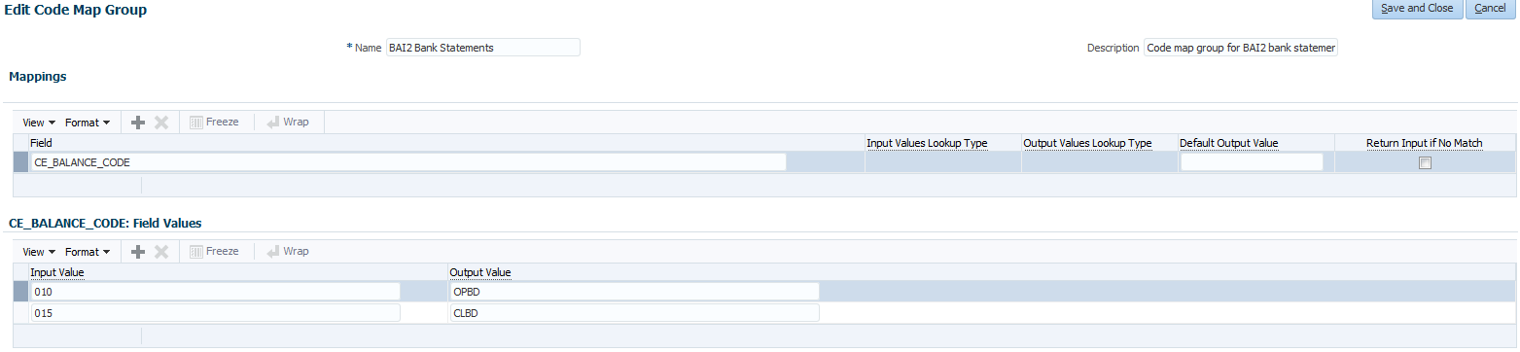Click Save and Close button
Screen dimensions: 1520x352
pyautogui.click(x=1416, y=9)
